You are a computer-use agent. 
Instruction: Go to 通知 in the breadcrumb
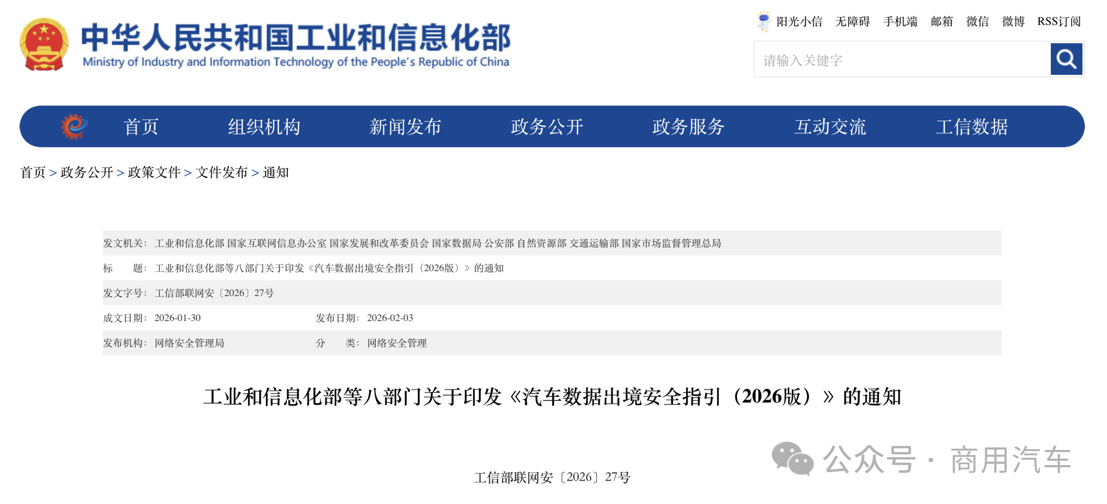pos(275,172)
